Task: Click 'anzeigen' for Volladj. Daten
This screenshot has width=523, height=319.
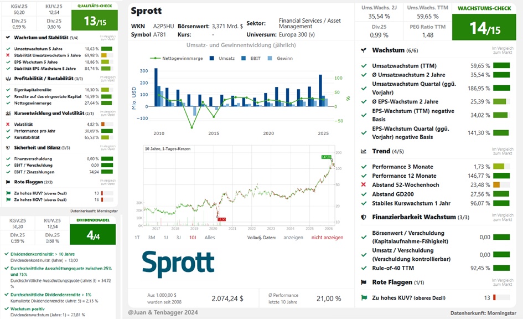Action: pyautogui.click(x=293, y=238)
